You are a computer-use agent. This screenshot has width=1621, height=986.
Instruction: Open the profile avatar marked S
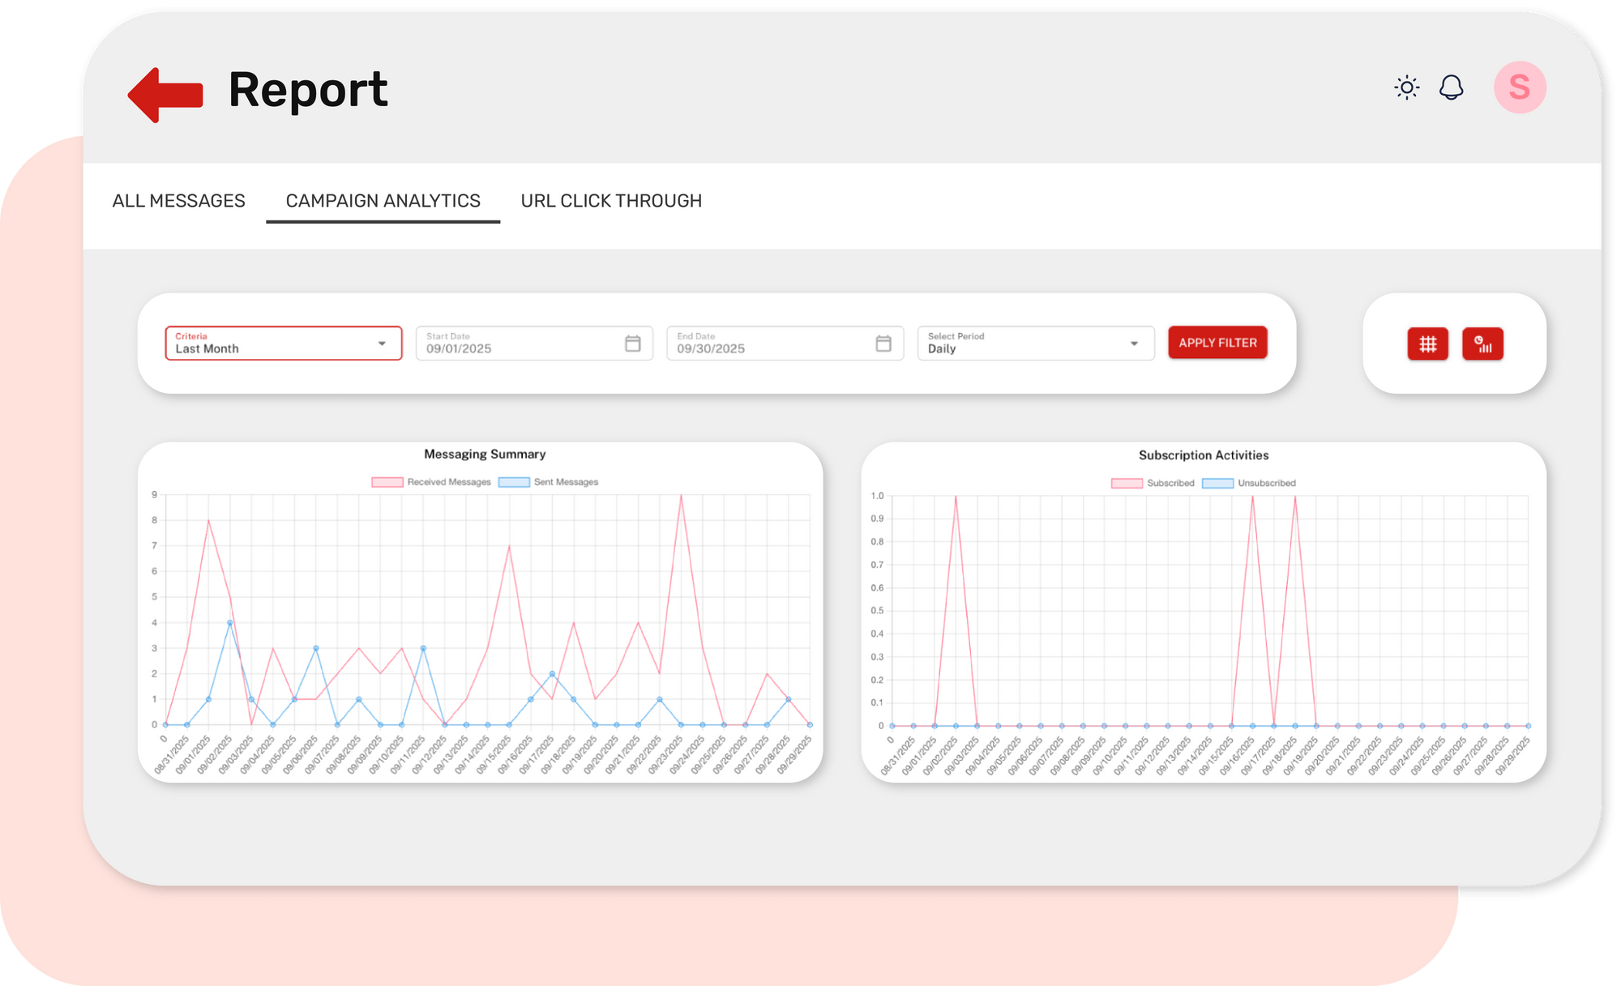tap(1520, 87)
